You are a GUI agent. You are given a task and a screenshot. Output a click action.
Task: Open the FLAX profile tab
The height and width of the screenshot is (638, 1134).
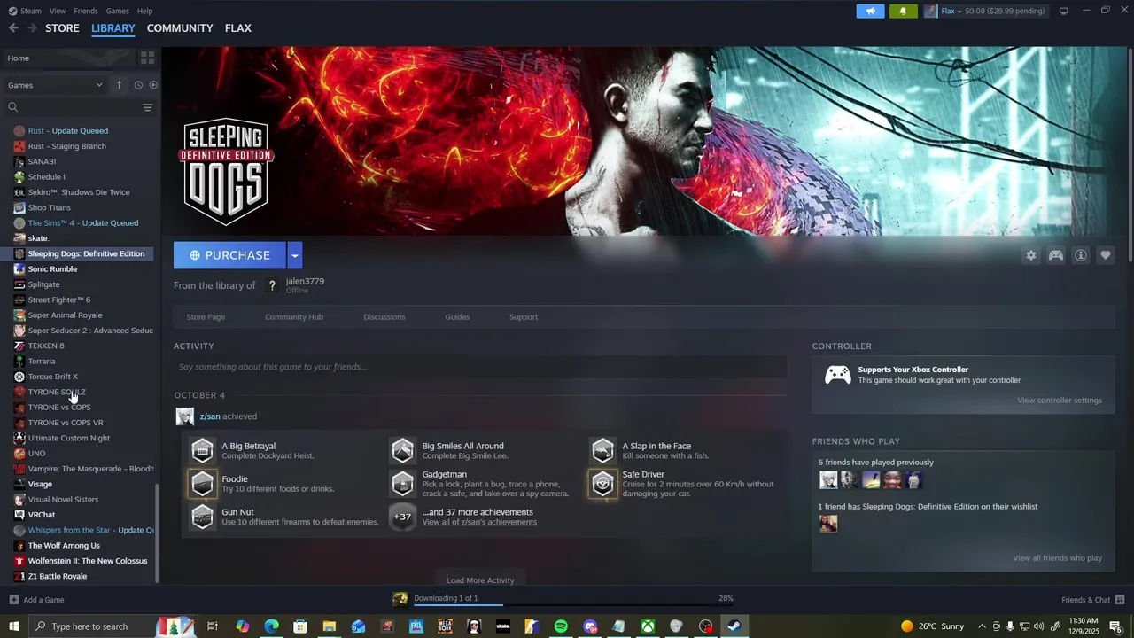tap(238, 28)
